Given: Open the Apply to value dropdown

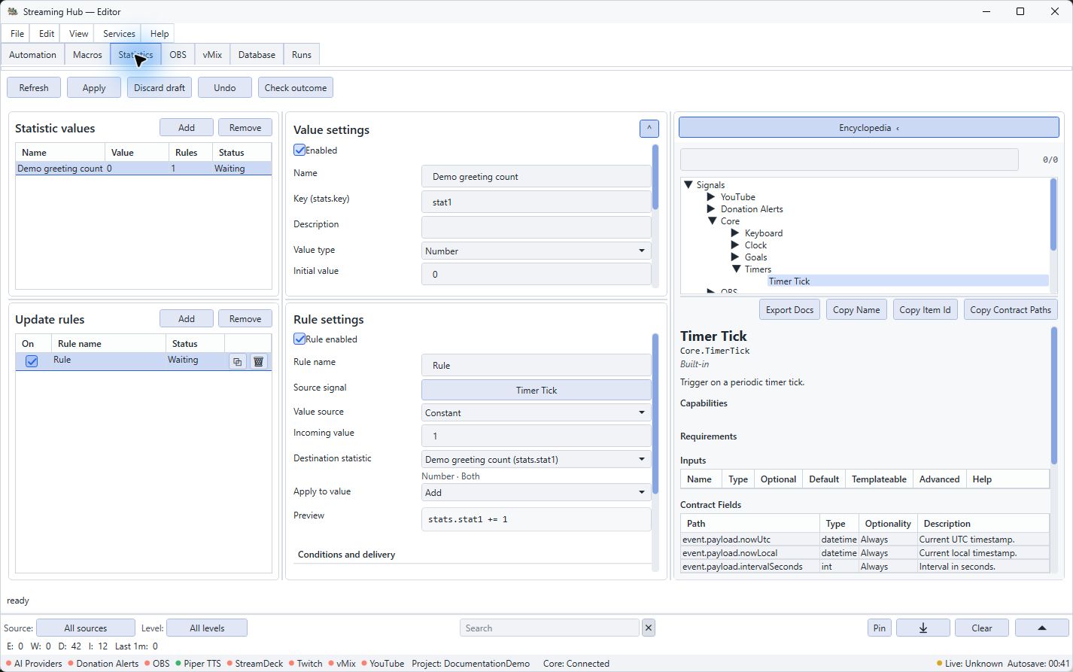Looking at the screenshot, I should coord(536,492).
